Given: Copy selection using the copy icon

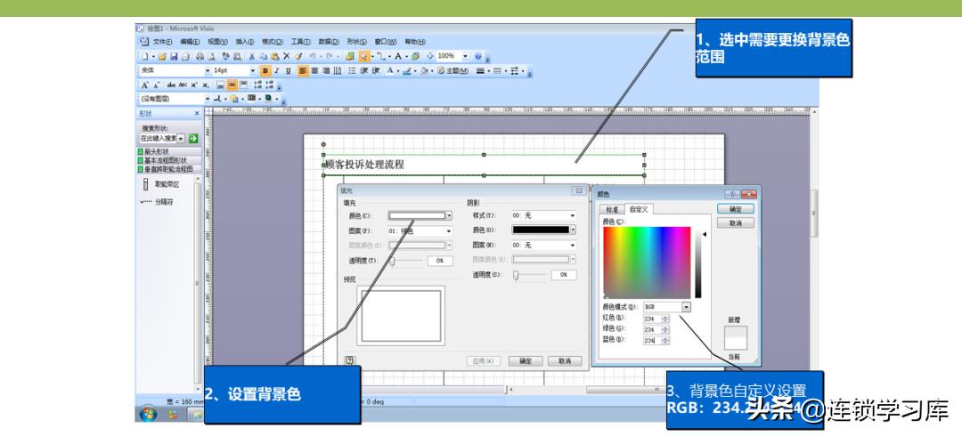Looking at the screenshot, I should point(265,56).
